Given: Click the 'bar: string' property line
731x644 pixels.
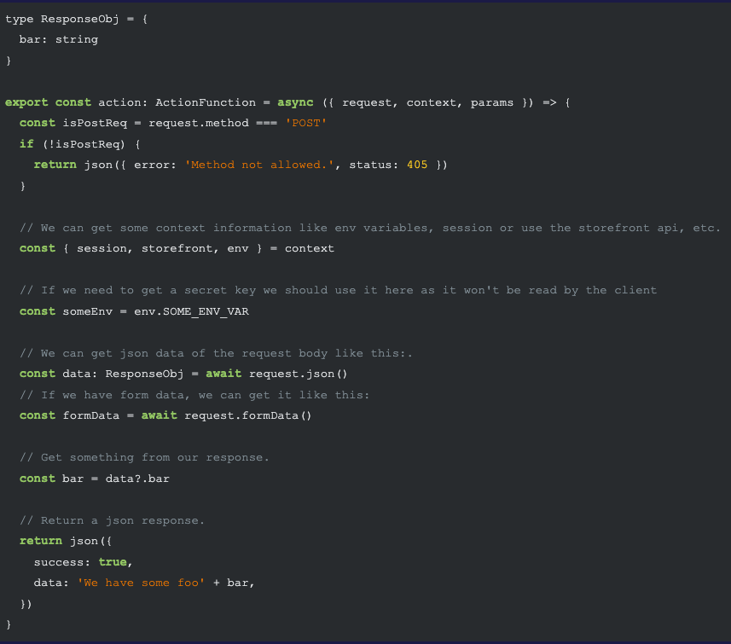Looking at the screenshot, I should (59, 39).
